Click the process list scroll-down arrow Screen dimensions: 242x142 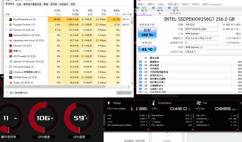[132, 83]
